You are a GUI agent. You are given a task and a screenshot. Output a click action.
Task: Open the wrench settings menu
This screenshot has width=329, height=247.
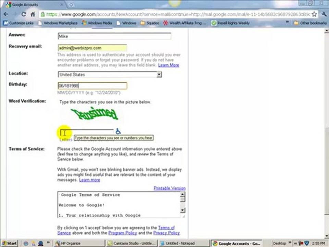pos(324,14)
